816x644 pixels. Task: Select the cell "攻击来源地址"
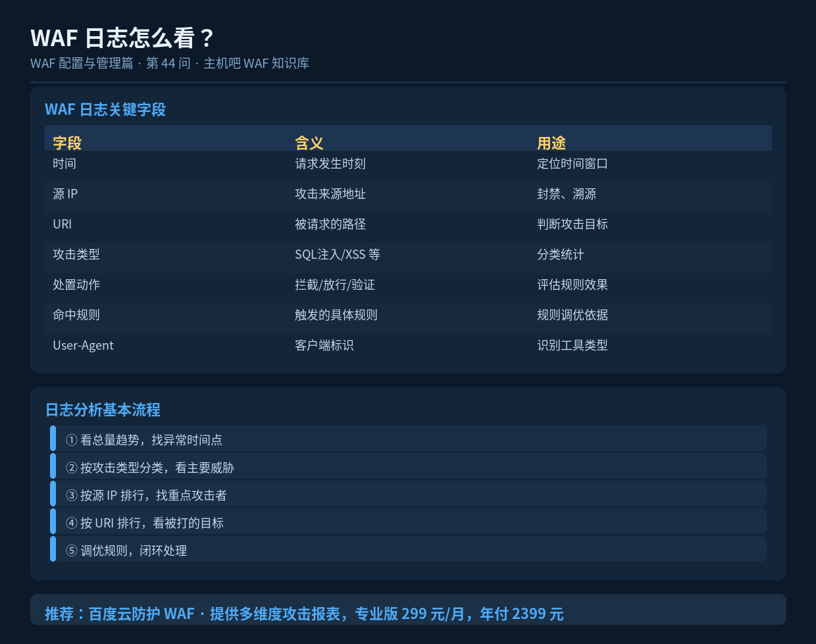[330, 194]
